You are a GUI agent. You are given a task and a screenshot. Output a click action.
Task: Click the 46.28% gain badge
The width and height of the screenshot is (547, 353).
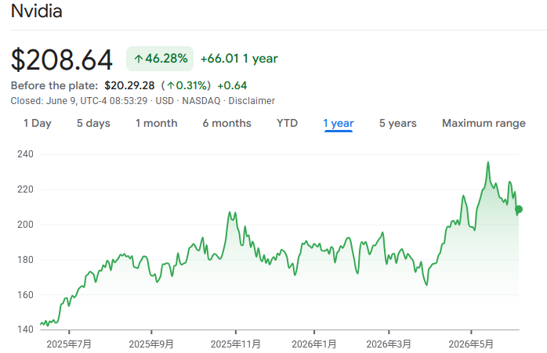coord(160,59)
